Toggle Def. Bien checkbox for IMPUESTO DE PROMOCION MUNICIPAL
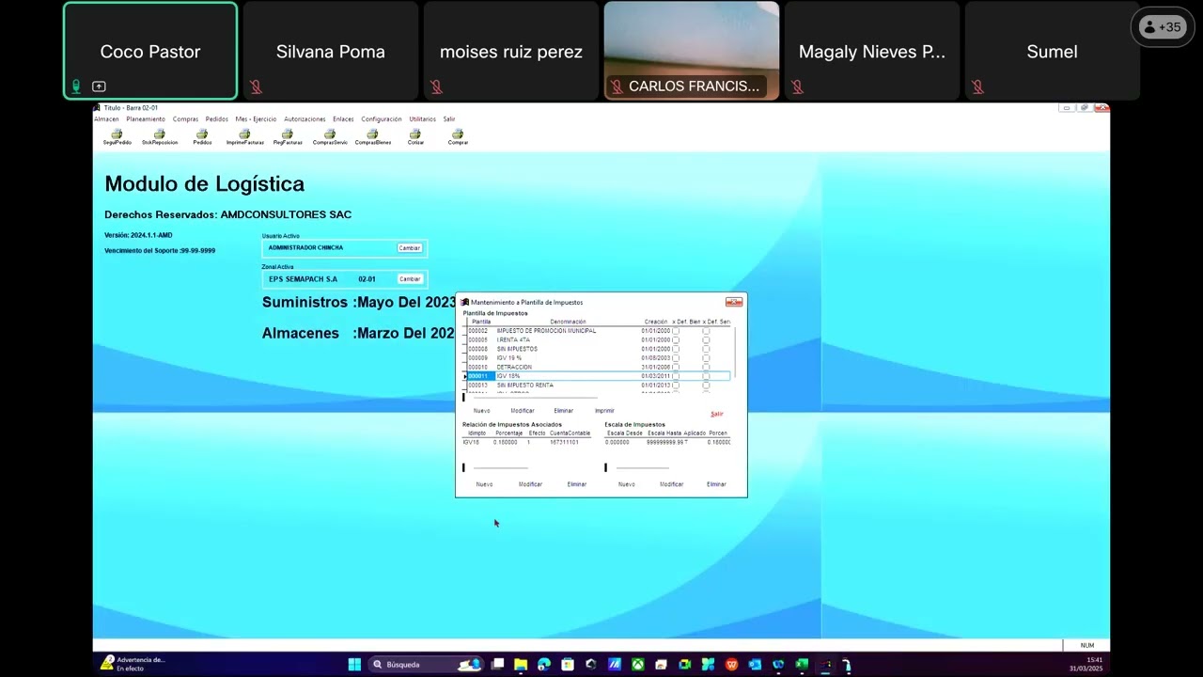Screen dimensions: 1203x677 [x=675, y=331]
